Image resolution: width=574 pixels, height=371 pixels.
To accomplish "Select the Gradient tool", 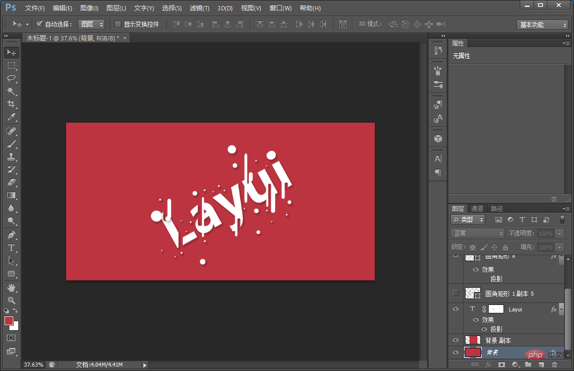I will click(x=11, y=195).
